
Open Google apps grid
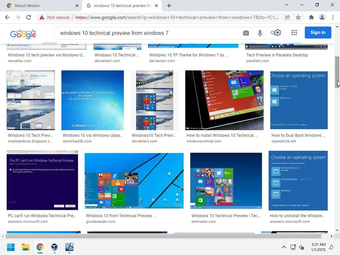294,33
